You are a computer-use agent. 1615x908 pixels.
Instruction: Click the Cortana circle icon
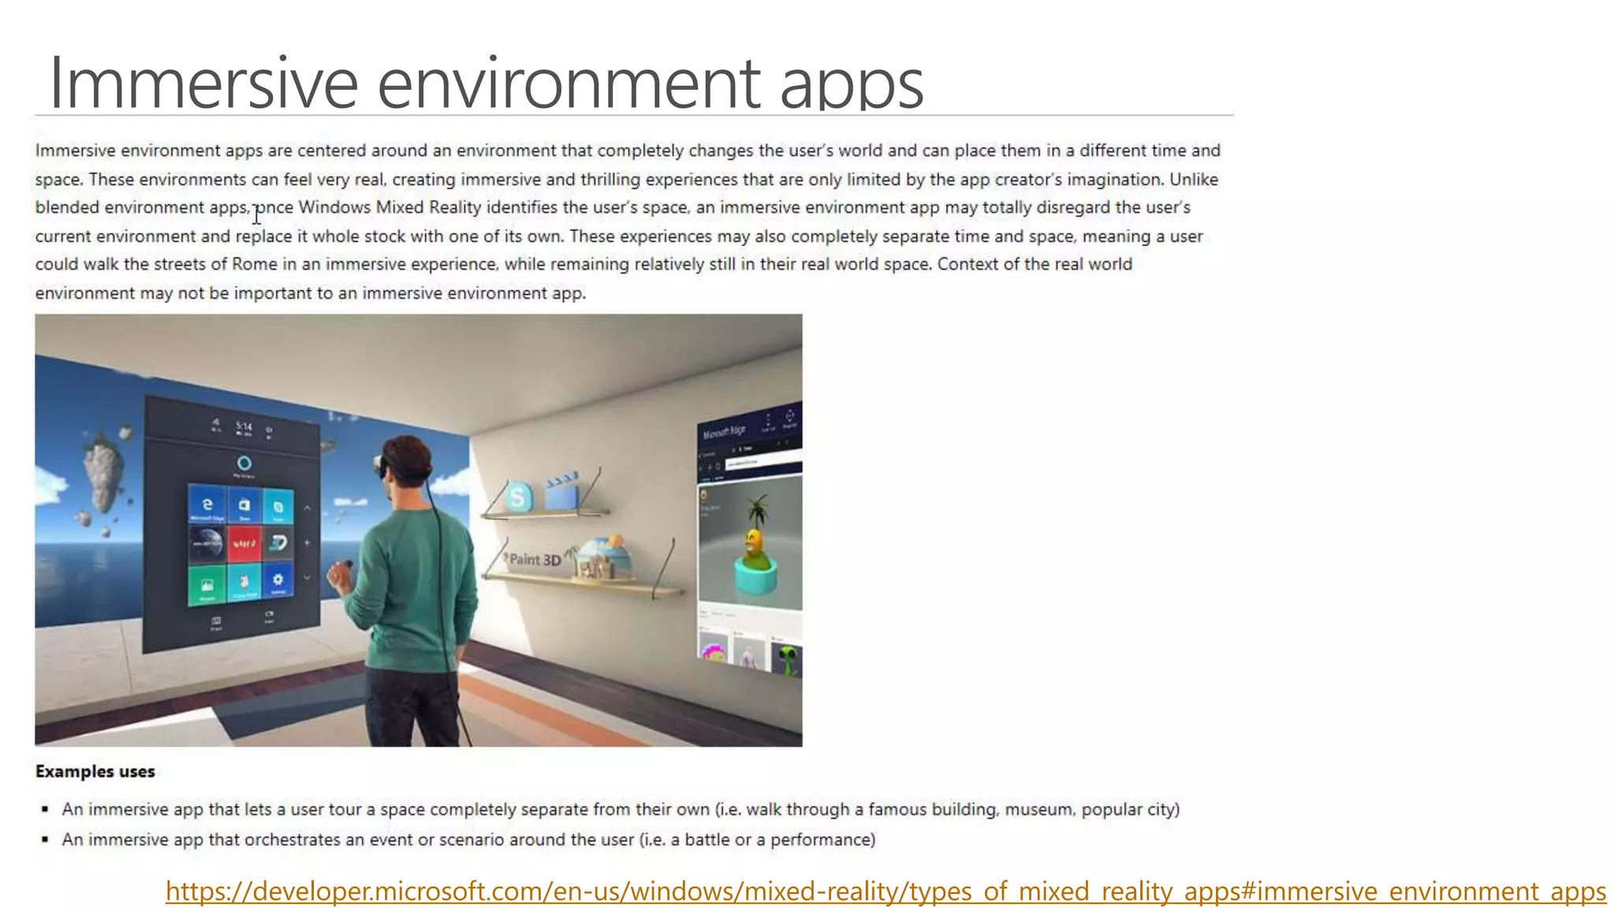coord(244,463)
